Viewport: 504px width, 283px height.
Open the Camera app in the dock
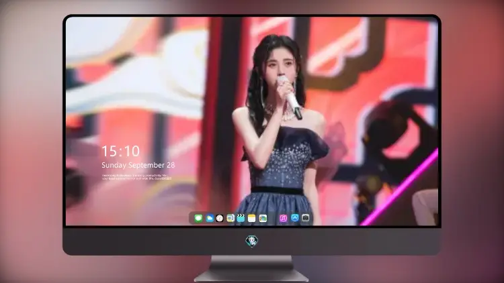(x=306, y=218)
